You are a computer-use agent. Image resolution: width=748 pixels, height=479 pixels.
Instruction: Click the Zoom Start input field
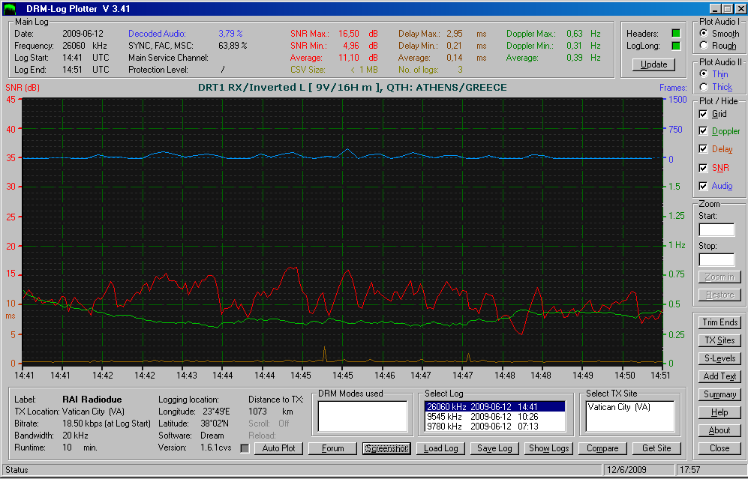(x=716, y=229)
